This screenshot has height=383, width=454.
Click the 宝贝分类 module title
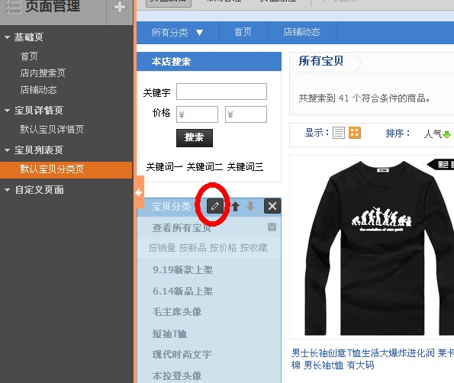click(171, 207)
